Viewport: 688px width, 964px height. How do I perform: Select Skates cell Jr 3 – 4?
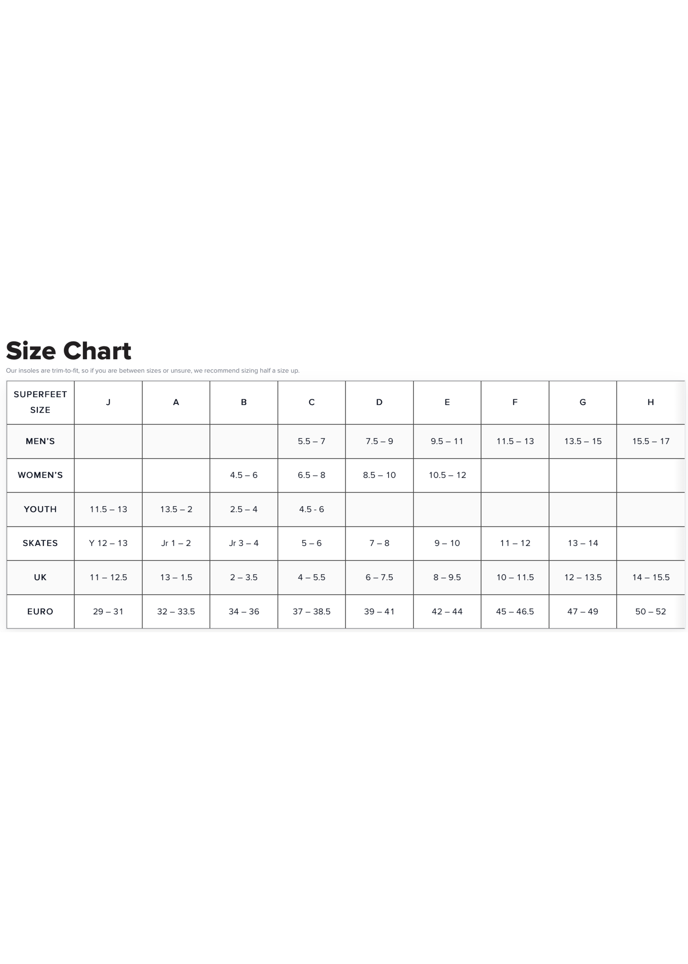tap(244, 543)
